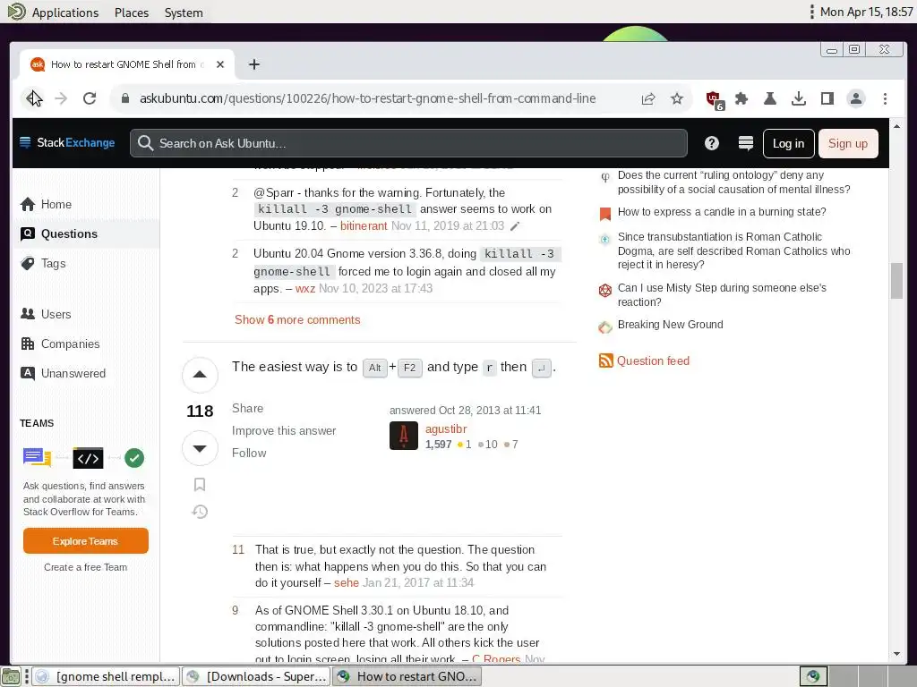Open the 'ruling ontology' mental illness question
The image size is (917, 687).
point(734,182)
